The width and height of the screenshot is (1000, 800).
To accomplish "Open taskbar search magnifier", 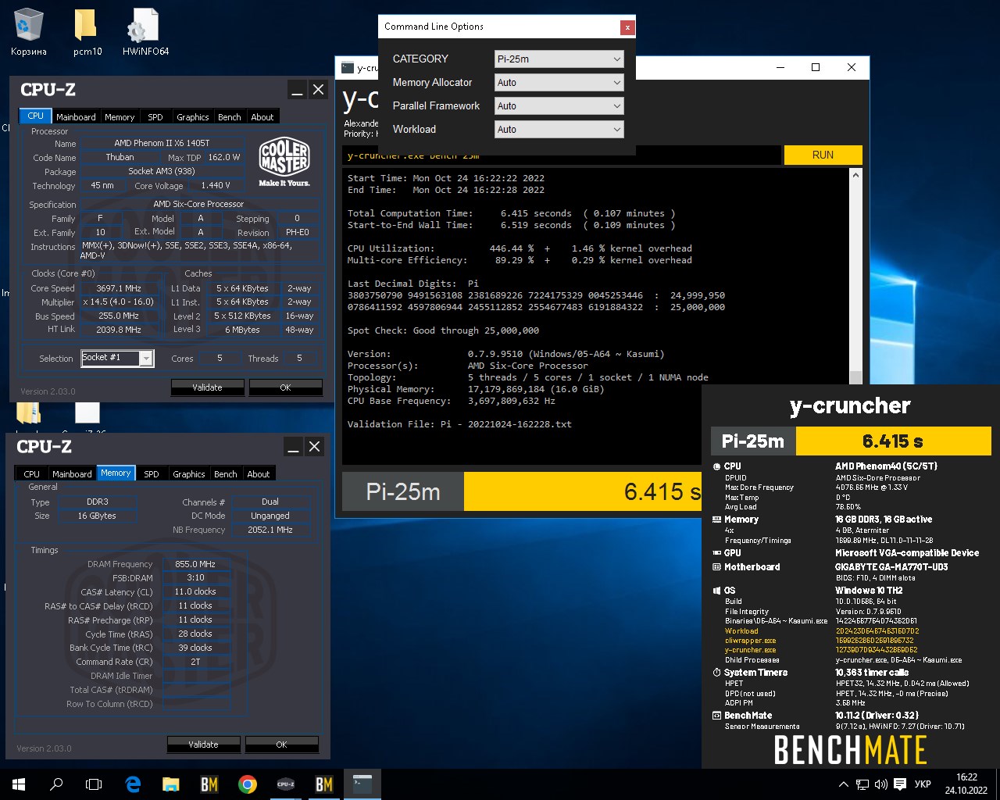I will click(x=56, y=784).
